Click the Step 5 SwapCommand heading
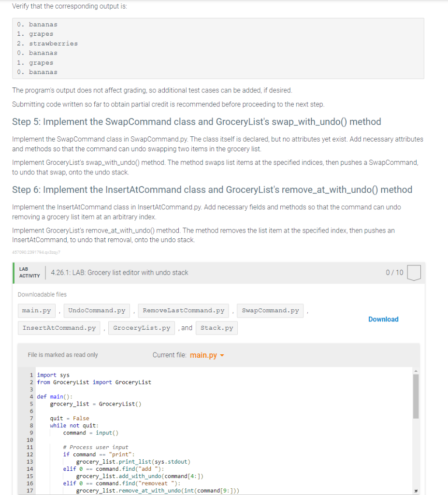 [196, 121]
